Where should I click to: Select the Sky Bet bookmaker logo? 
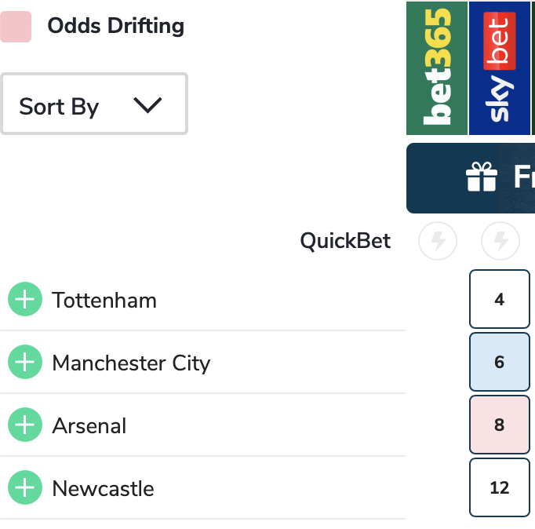point(500,67)
